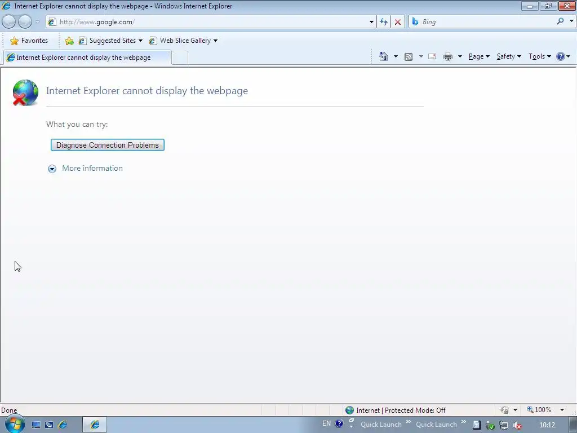Click the taskbar clock showing 10:12

click(547, 425)
